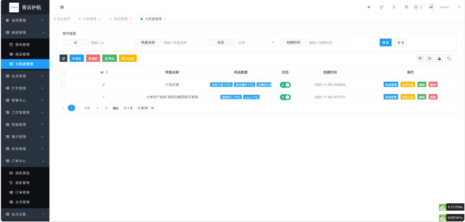Click the export icon beside the printer icon
The image size is (465, 222).
pos(439,59)
